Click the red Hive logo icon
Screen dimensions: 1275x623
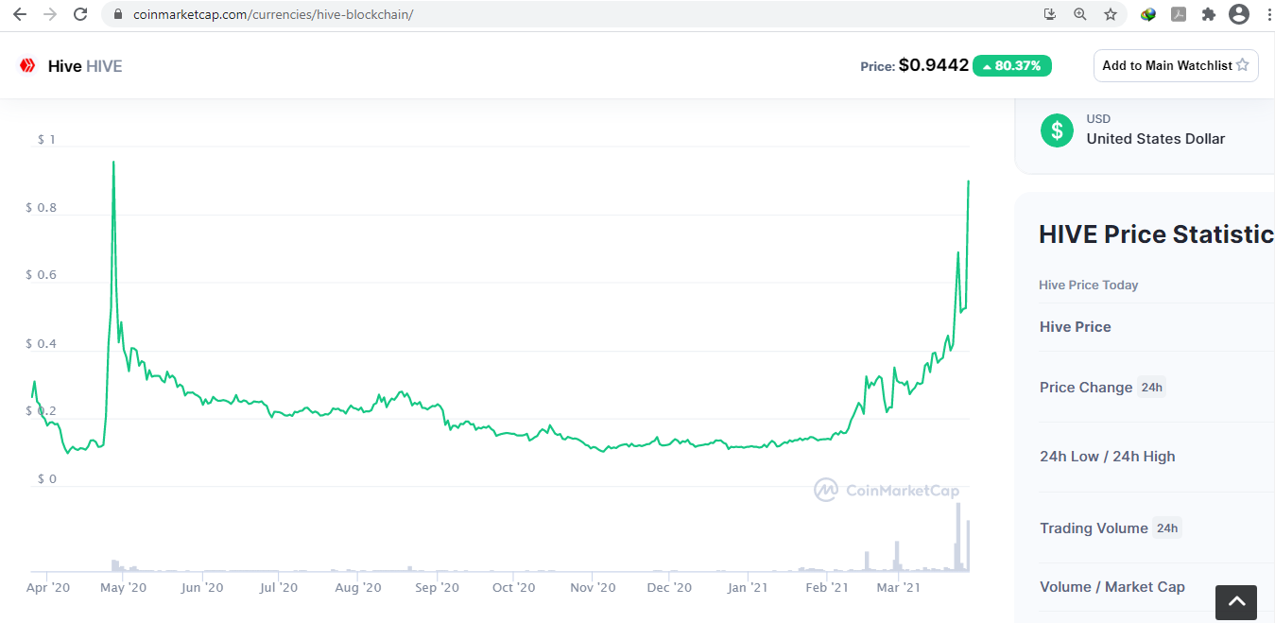tap(27, 65)
